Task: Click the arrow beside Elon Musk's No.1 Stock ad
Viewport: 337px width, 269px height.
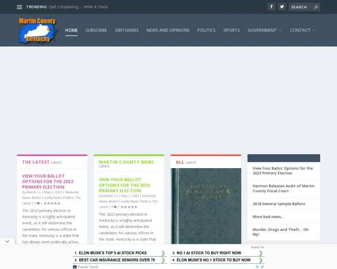Action: pyautogui.click(x=261, y=261)
